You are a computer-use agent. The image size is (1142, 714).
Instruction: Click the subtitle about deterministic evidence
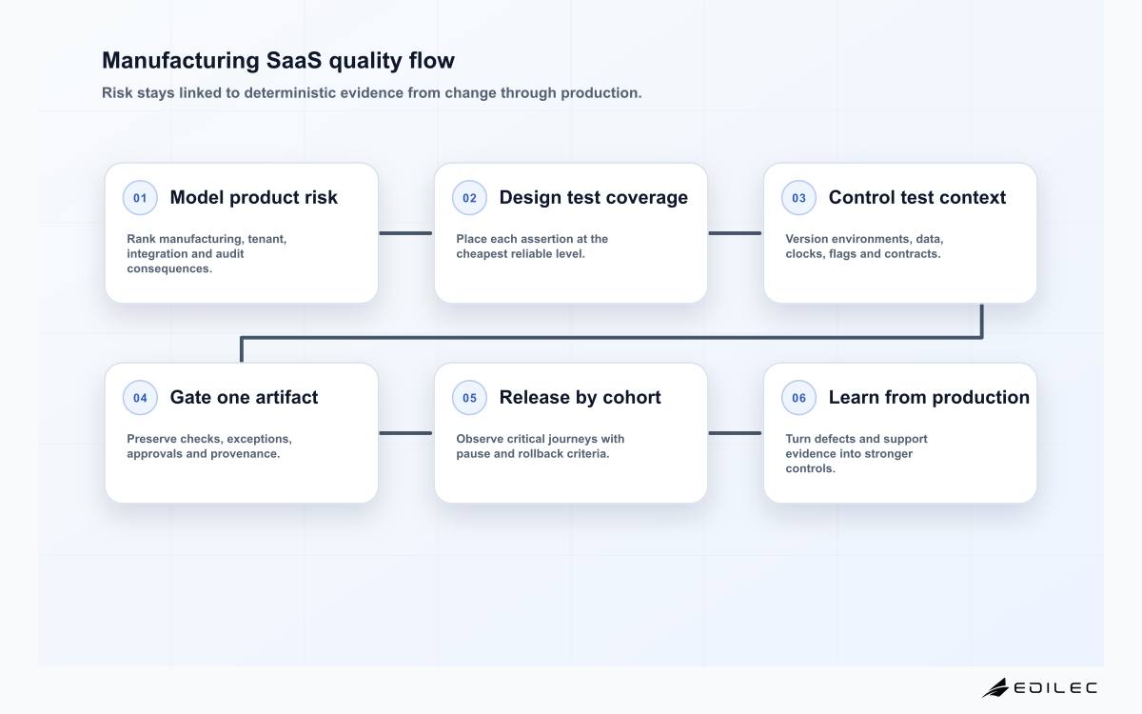(372, 93)
